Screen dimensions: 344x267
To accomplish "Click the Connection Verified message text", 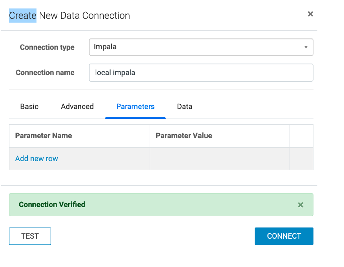I will click(52, 205).
